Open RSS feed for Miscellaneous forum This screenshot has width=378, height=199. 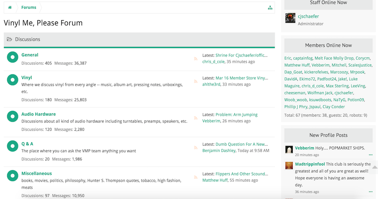(x=195, y=177)
